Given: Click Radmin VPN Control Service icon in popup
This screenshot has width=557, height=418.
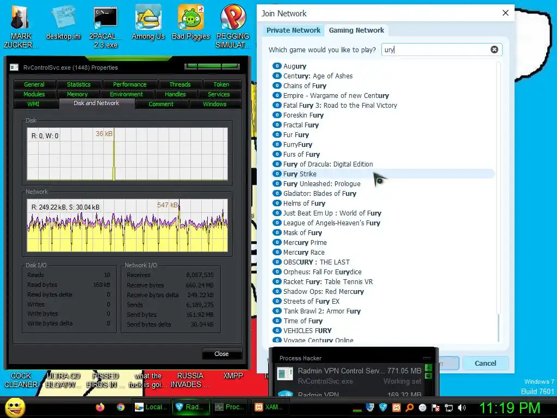Looking at the screenshot, I should pyautogui.click(x=285, y=374).
